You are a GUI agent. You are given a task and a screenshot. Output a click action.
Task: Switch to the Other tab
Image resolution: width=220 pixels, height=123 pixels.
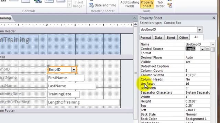tap(183, 38)
